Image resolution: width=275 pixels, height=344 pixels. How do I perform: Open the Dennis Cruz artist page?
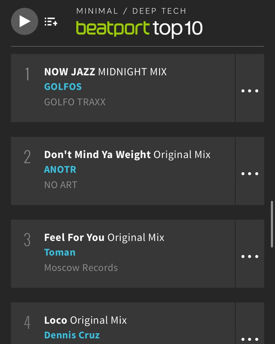(72, 335)
